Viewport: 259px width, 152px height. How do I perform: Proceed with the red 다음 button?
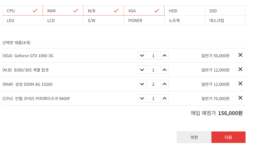tap(228, 137)
